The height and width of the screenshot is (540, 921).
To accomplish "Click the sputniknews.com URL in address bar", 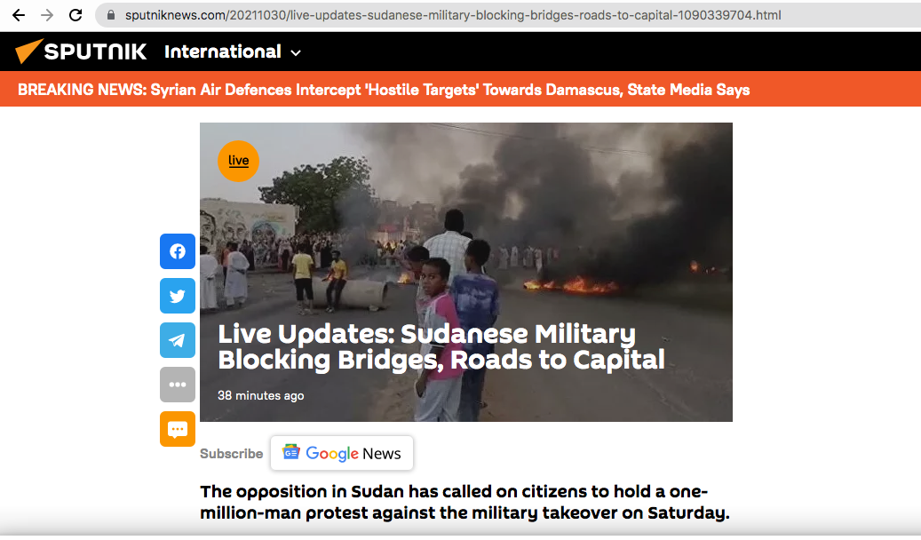I will coord(453,15).
